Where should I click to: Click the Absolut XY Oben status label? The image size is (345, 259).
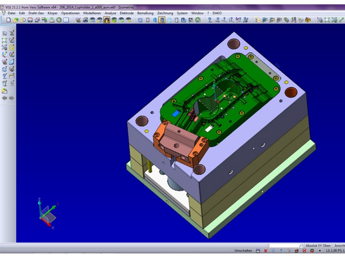click(x=318, y=246)
